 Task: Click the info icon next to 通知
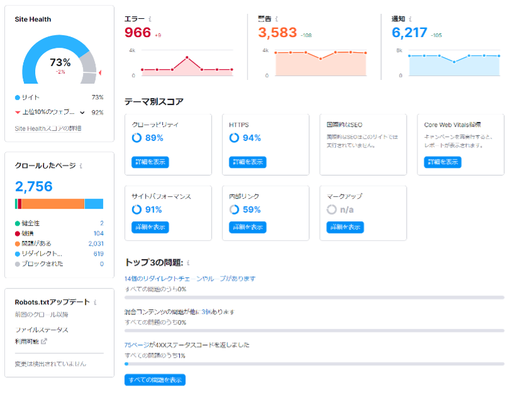[x=410, y=19]
